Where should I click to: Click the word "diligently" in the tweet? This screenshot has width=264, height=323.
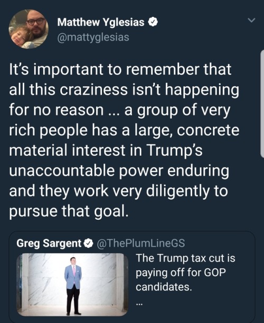[x=178, y=191]
